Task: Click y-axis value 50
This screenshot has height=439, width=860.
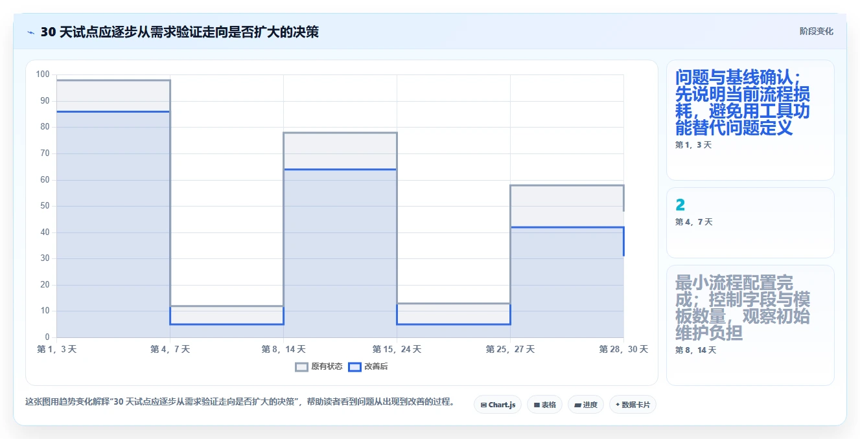Action: pos(45,206)
